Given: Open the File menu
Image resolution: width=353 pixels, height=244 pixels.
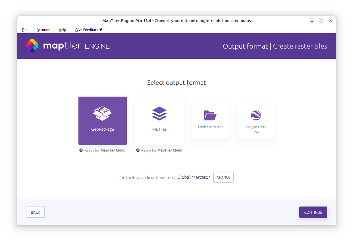Looking at the screenshot, I should pos(25,30).
